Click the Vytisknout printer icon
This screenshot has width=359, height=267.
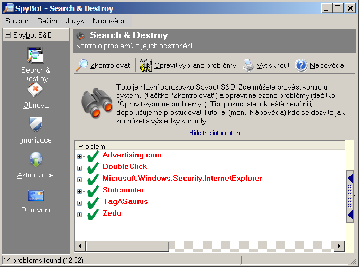coord(248,65)
